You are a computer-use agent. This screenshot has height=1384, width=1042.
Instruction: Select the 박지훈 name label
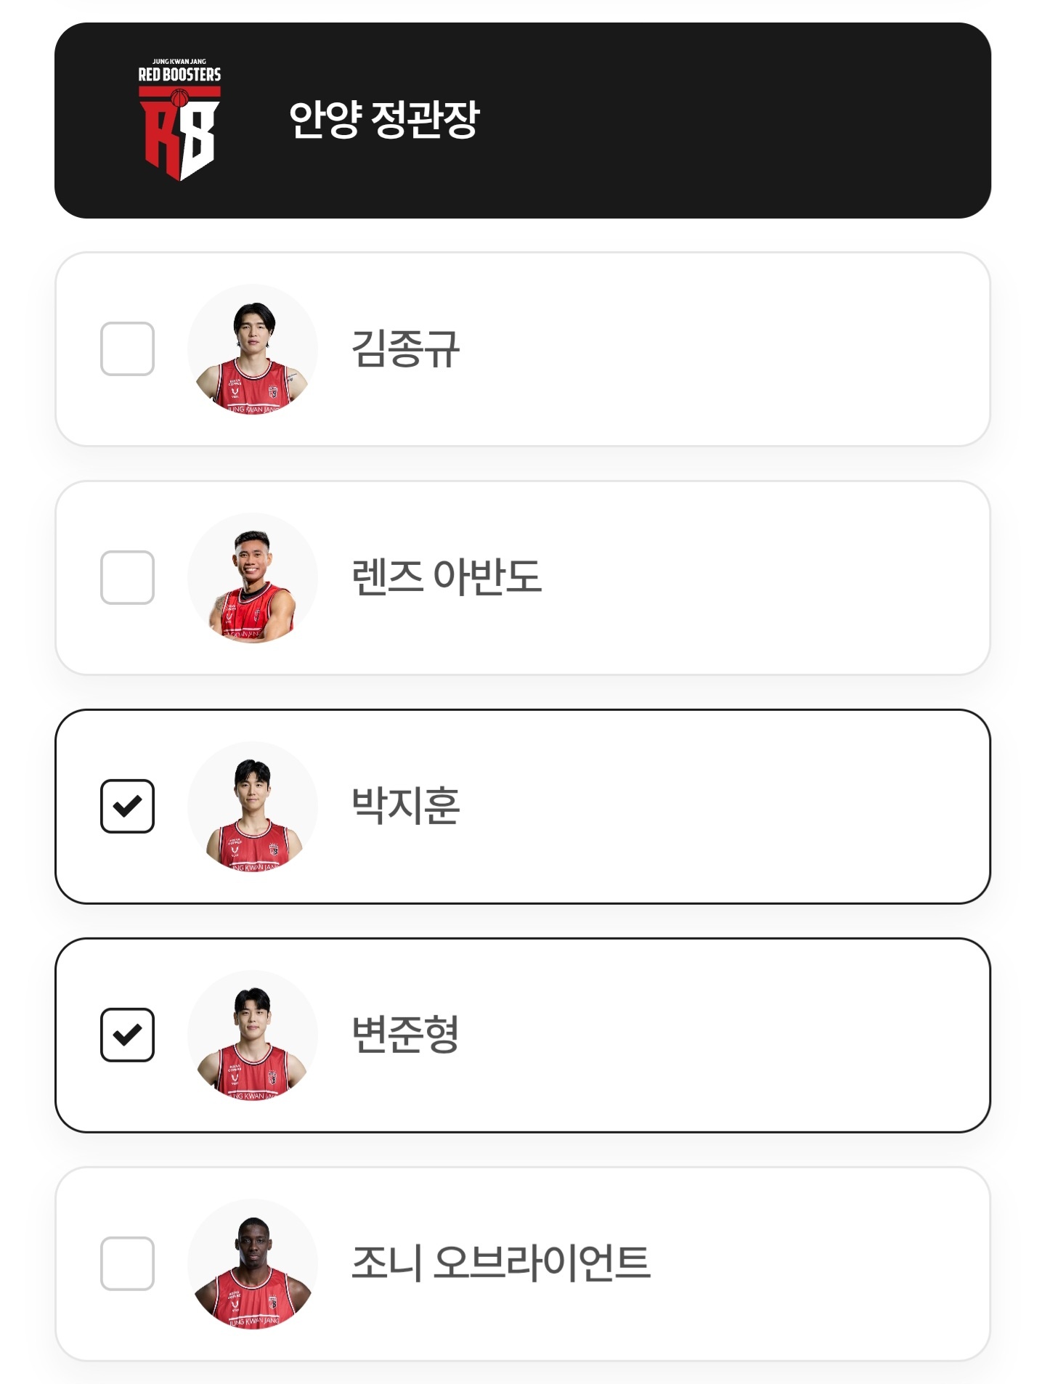(x=405, y=806)
